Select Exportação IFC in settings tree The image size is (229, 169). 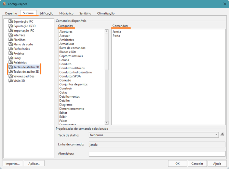point(23,22)
